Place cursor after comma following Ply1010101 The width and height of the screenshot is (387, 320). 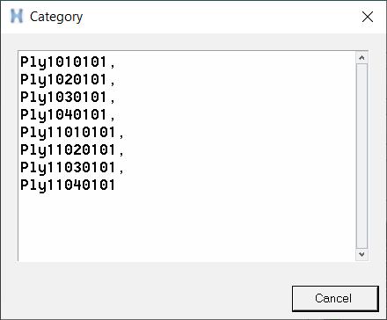tap(116, 62)
